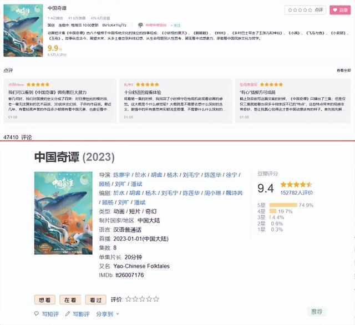
Task: Click the 9.9 score on the Bilibili page
Action: tap(54, 48)
